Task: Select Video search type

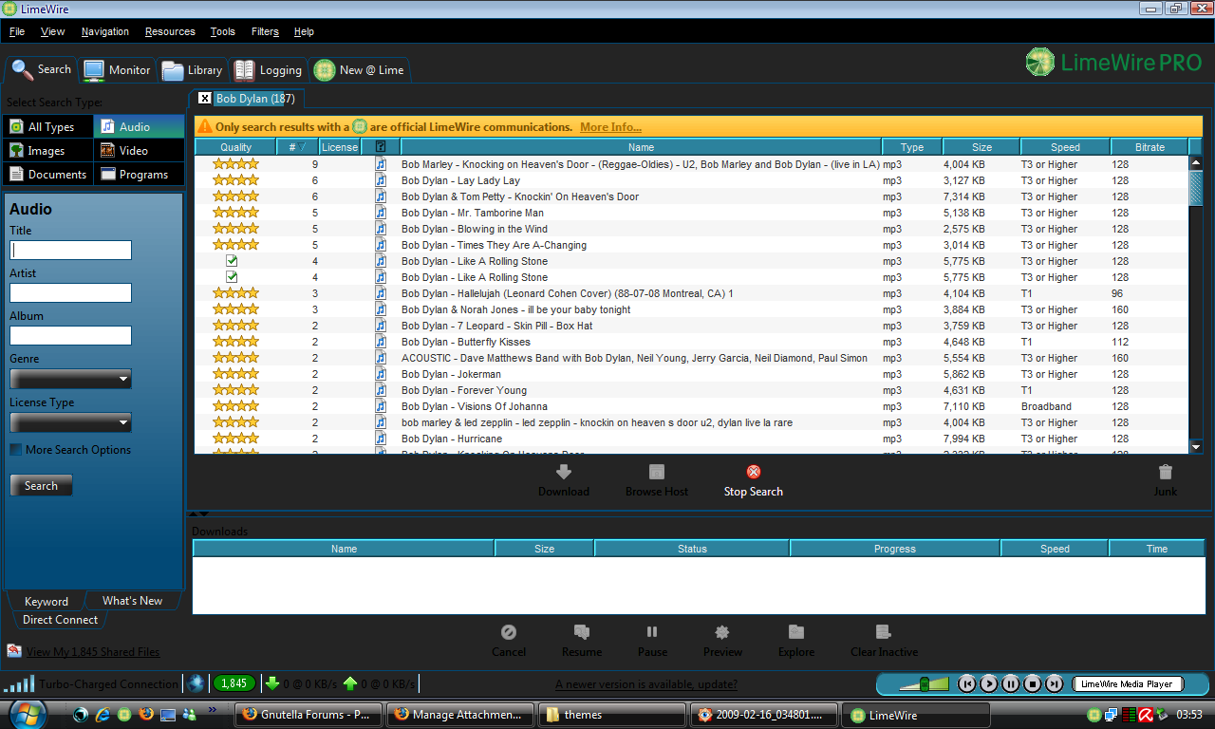Action: click(139, 151)
